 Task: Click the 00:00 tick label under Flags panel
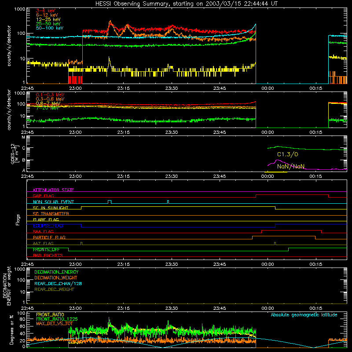click(268, 264)
